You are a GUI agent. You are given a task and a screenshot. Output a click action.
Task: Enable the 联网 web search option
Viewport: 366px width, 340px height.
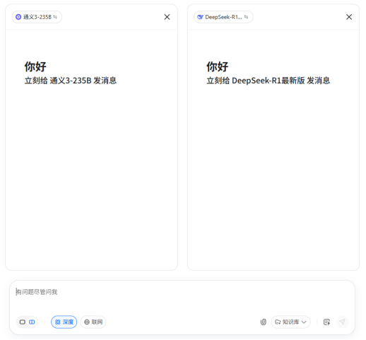93,322
